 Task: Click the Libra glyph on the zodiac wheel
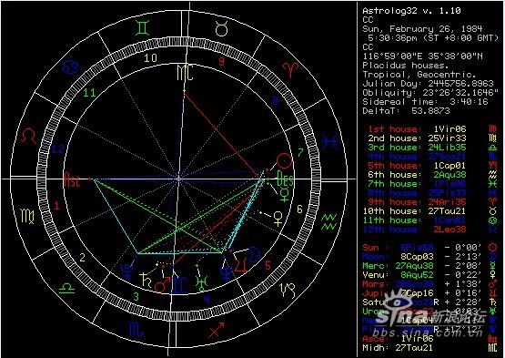coord(67,288)
